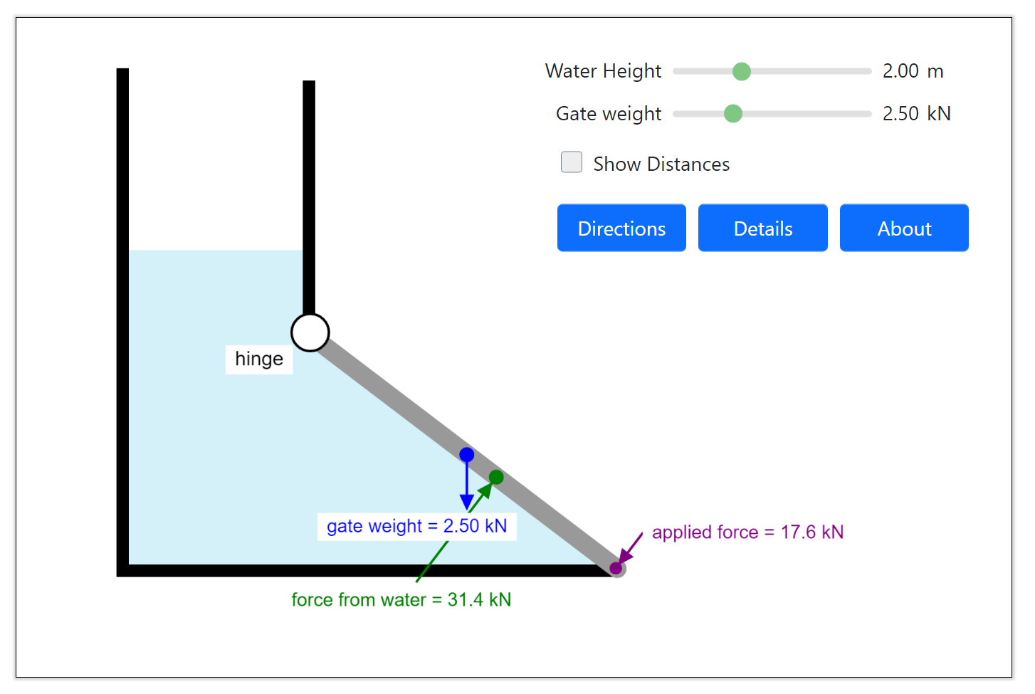Open the Details panel

762,228
